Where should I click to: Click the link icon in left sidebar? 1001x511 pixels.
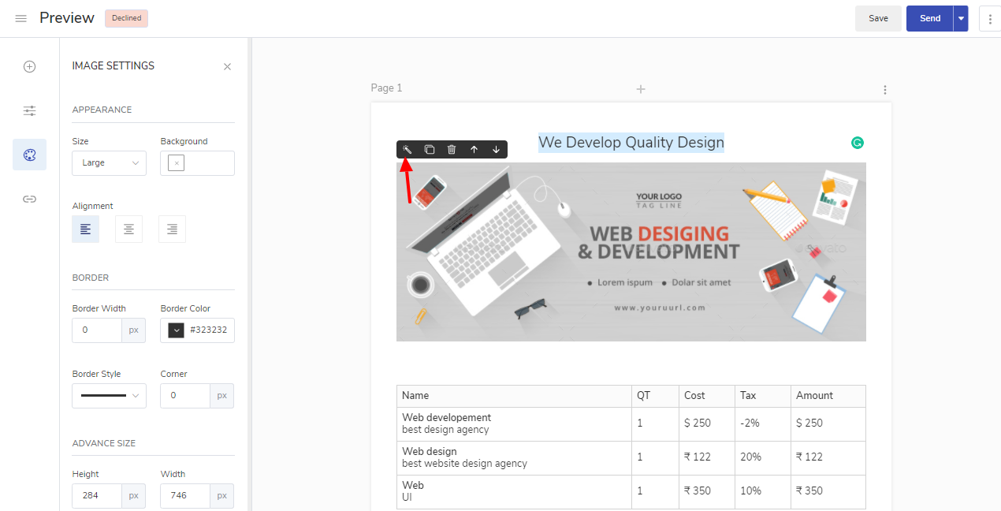coord(29,199)
